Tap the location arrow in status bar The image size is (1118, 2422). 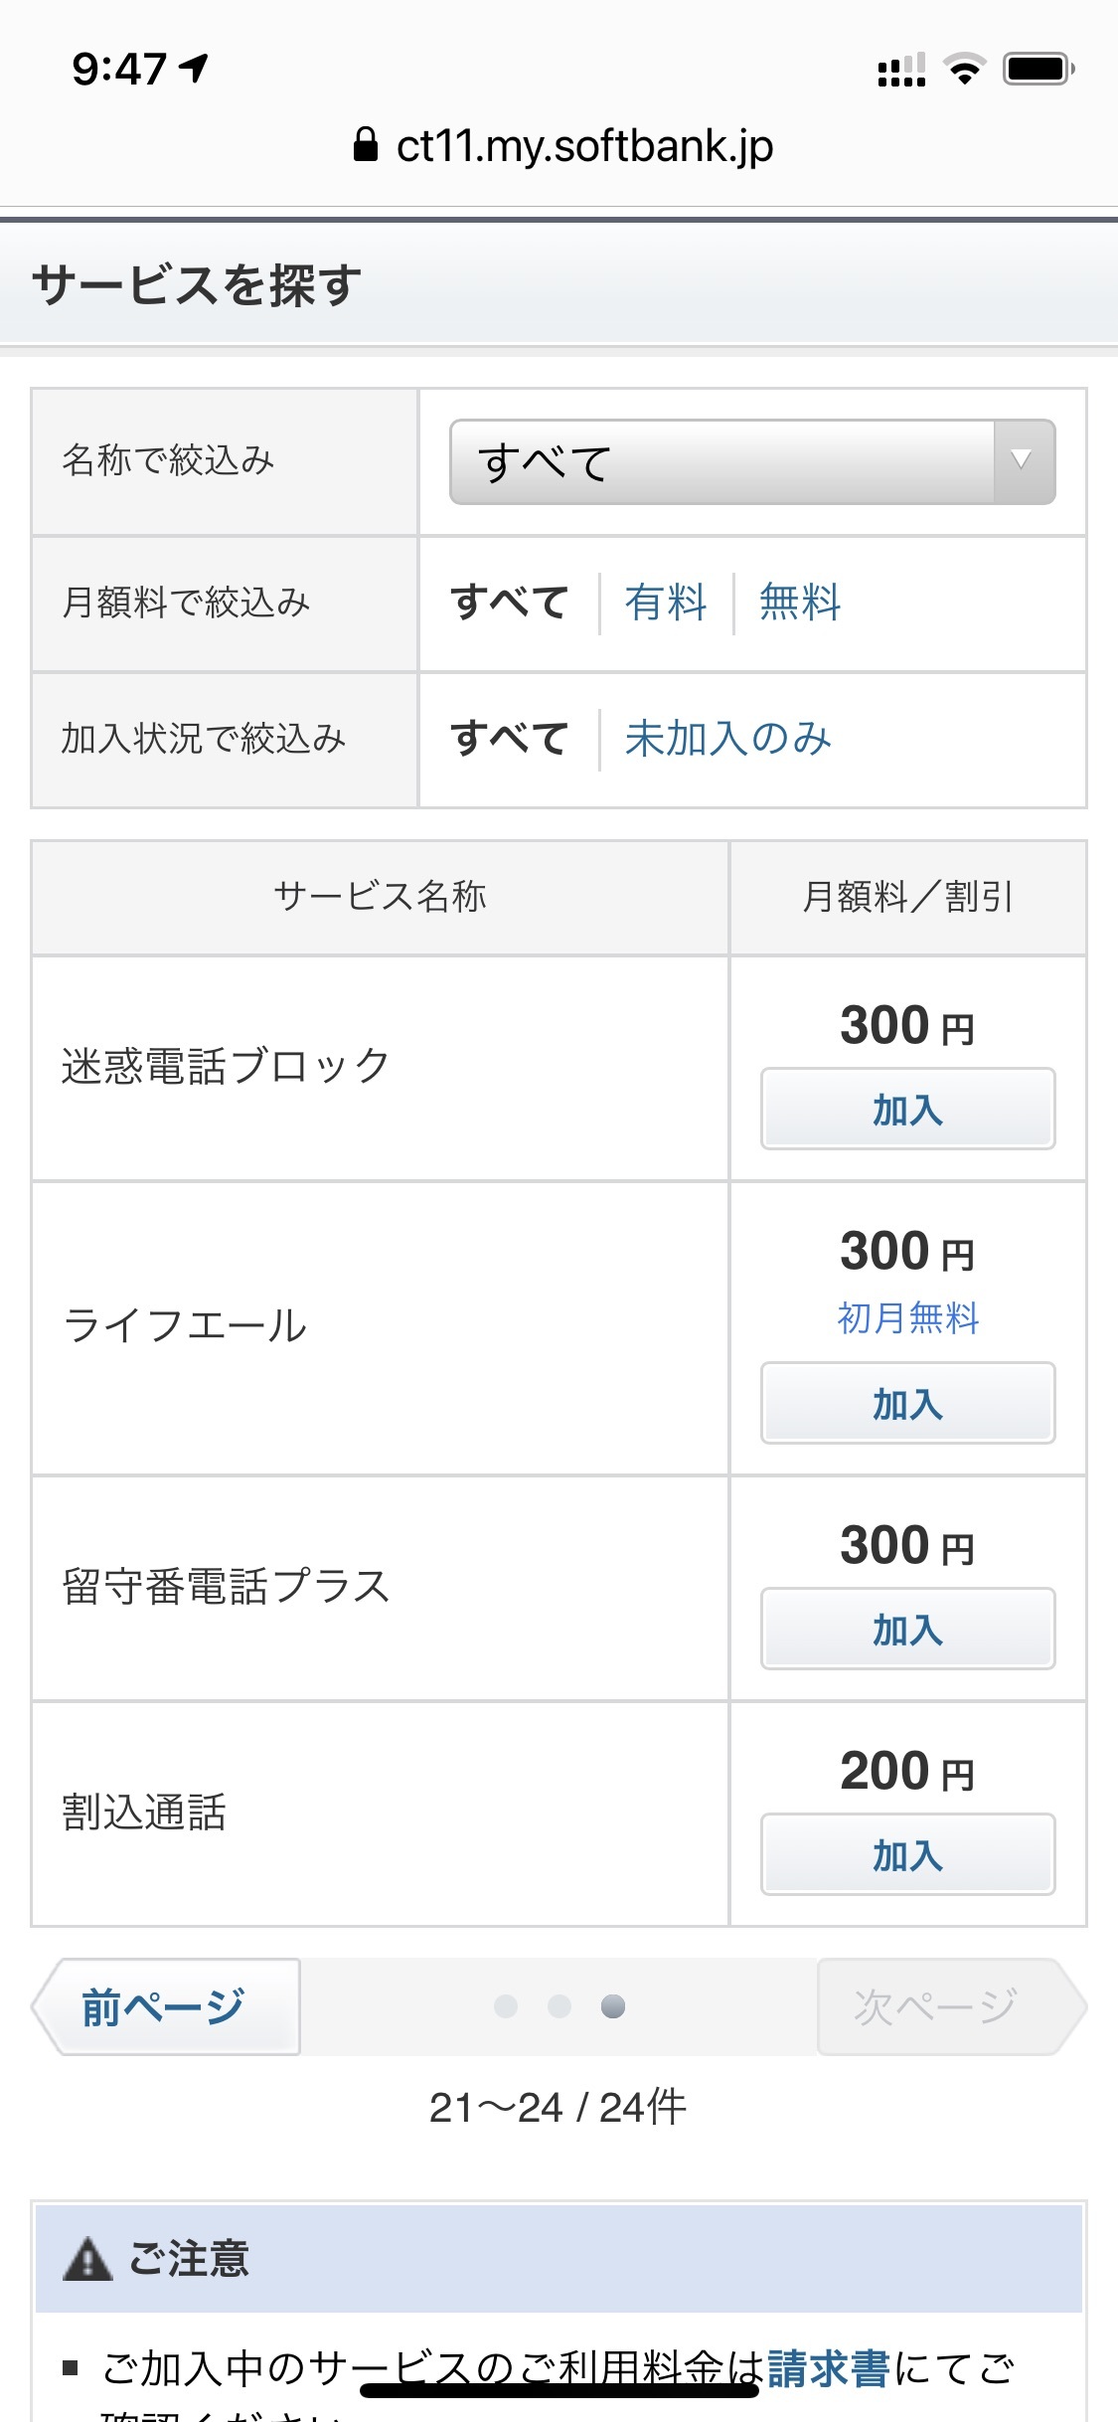(195, 68)
